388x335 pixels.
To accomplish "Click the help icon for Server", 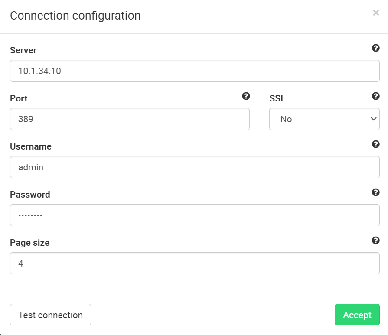I will (376, 48).
